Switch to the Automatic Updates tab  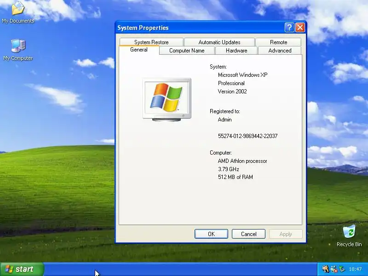coord(219,42)
